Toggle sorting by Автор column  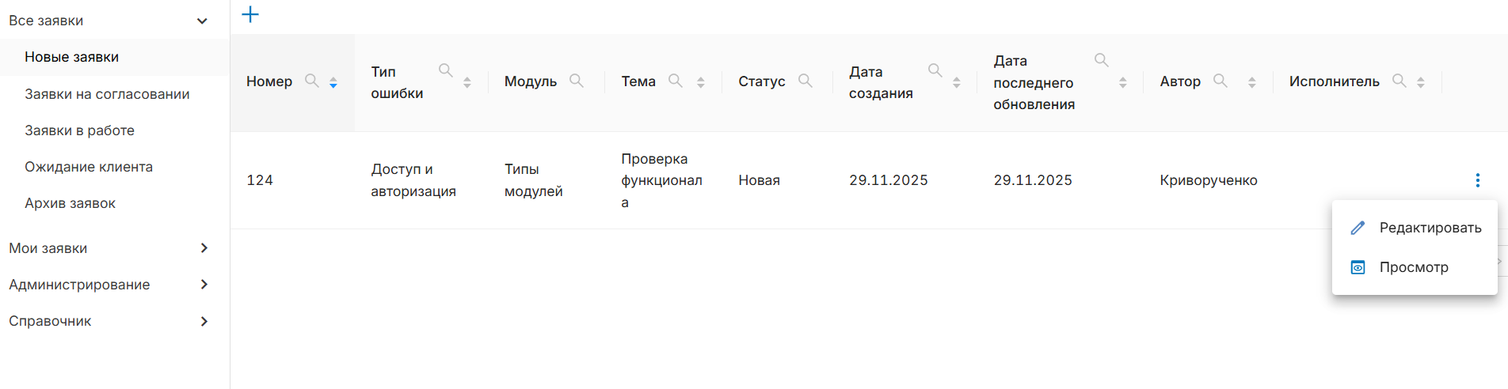1251,82
